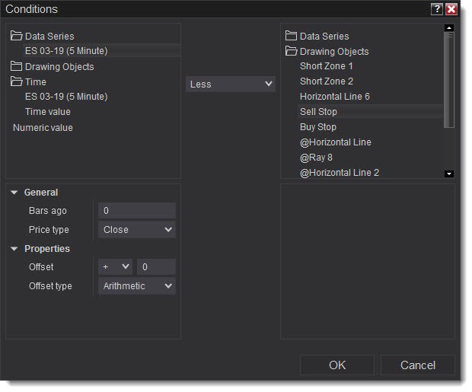Click the left Drawing Objects folder icon

[17, 67]
